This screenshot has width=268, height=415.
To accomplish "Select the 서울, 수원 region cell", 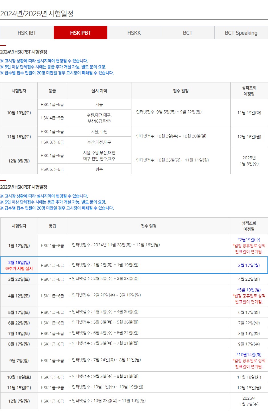I will point(99,131).
